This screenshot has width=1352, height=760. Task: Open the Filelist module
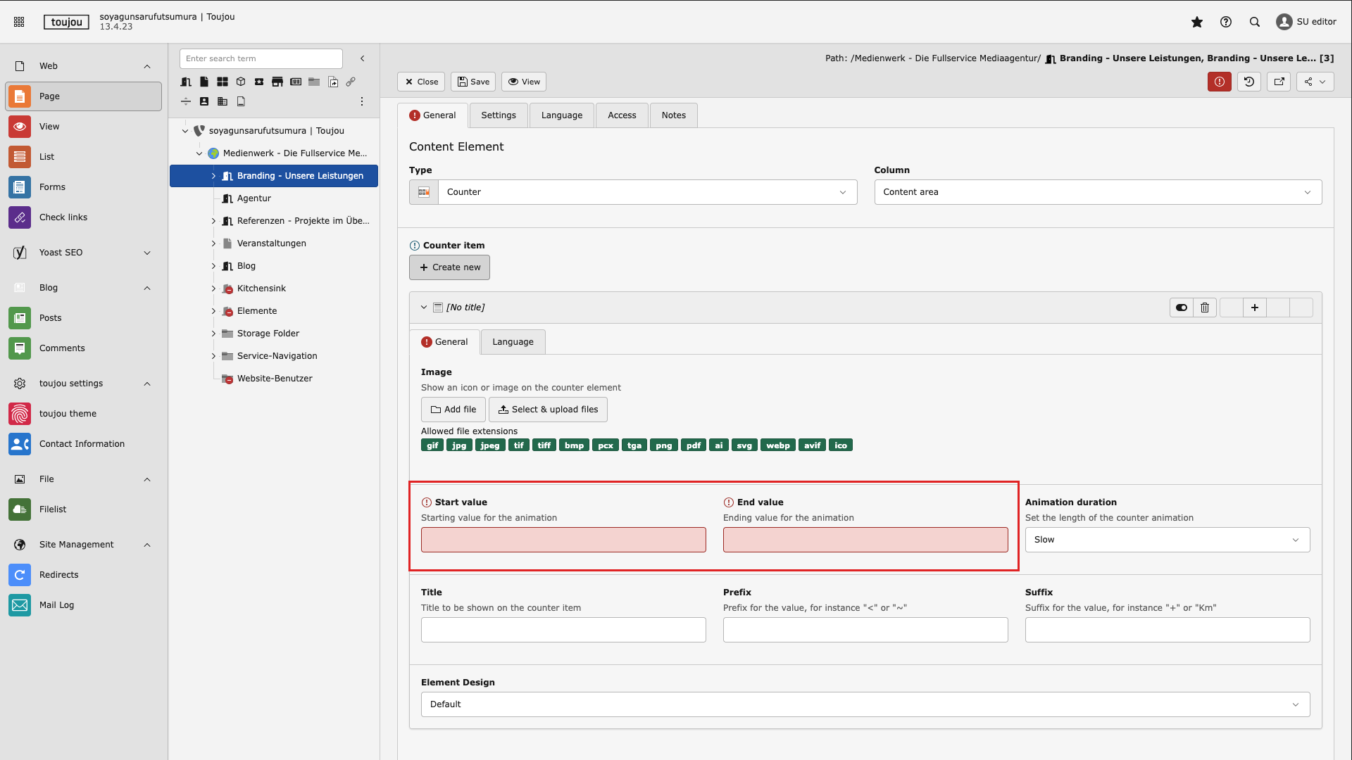tap(53, 509)
